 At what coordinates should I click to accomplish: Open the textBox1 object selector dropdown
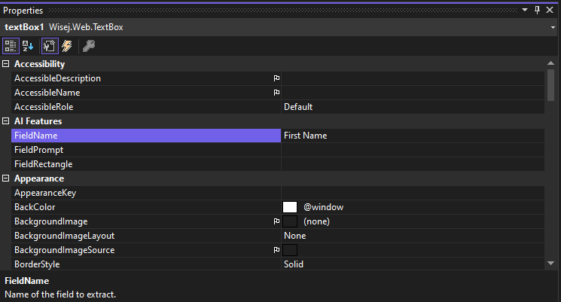[553, 28]
